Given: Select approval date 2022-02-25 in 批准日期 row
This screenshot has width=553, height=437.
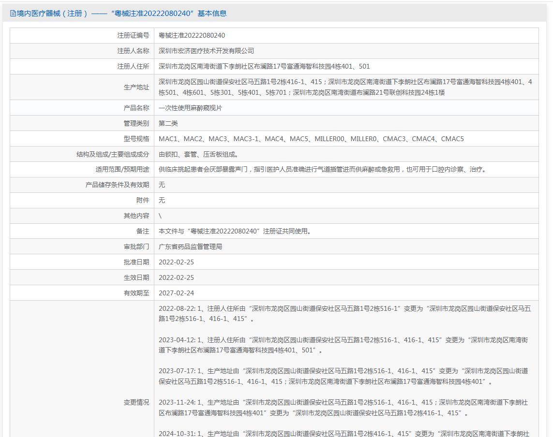Looking at the screenshot, I should 176,262.
